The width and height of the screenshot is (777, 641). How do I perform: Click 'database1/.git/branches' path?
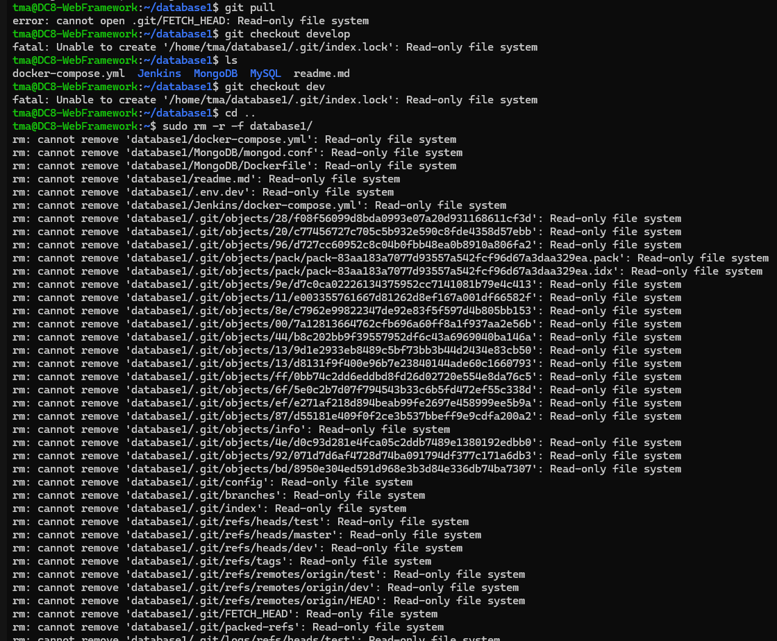pyautogui.click(x=203, y=495)
